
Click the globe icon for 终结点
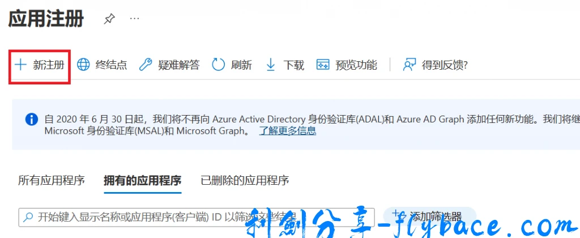(x=83, y=65)
